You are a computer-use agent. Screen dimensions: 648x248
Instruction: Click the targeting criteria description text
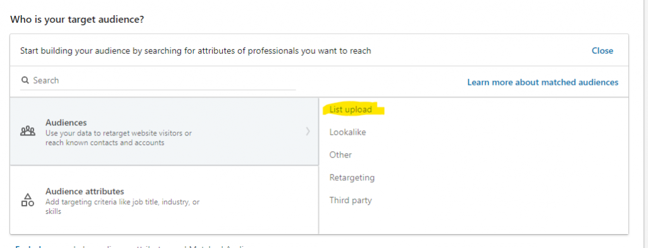point(123,207)
